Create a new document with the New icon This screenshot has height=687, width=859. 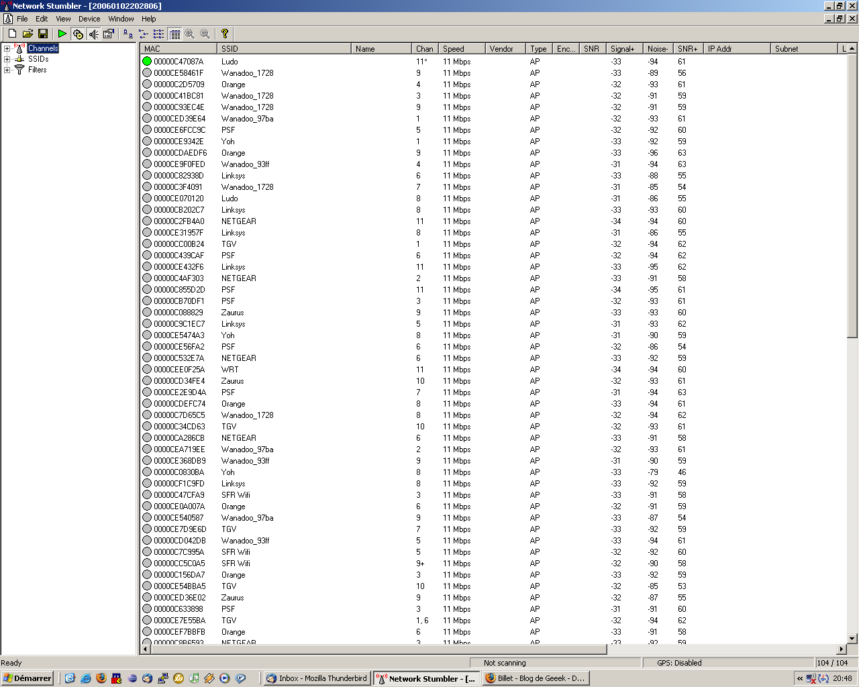(x=12, y=34)
